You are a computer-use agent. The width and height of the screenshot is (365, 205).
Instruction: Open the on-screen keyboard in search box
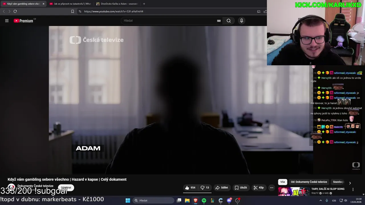click(219, 20)
